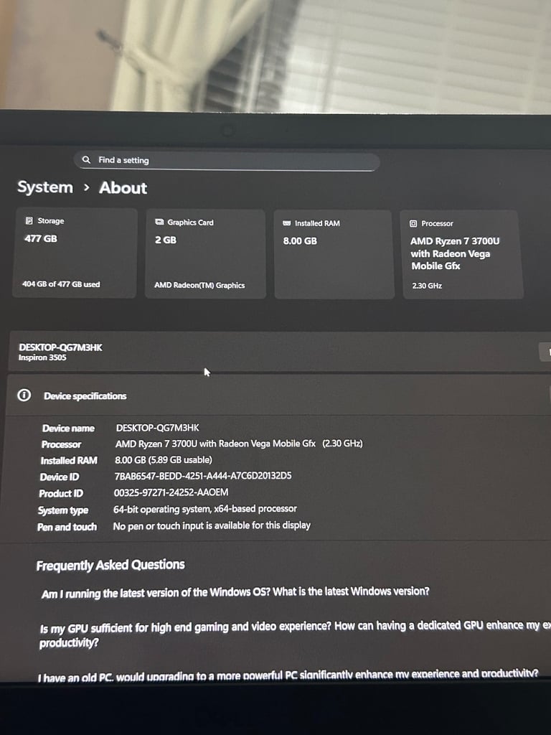Select the System type value
The width and height of the screenshot is (551, 735).
pyautogui.click(x=204, y=509)
